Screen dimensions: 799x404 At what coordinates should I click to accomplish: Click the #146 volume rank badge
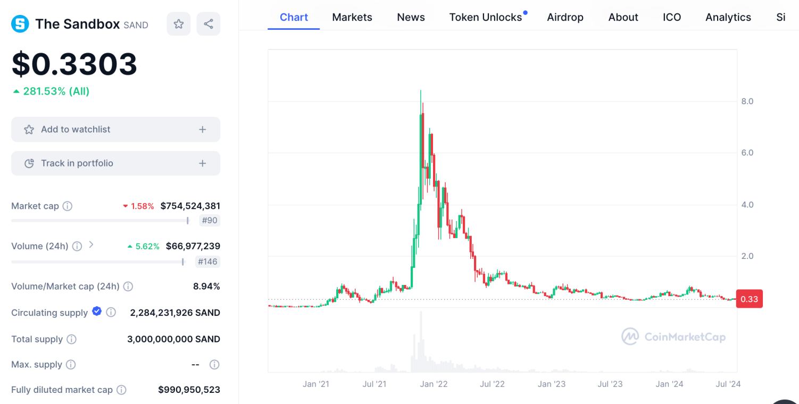[208, 262]
